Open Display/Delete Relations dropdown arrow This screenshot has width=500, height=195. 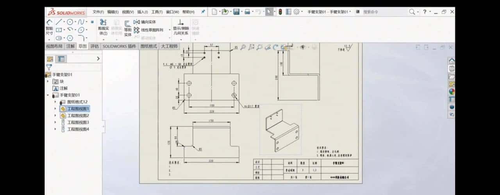pyautogui.click(x=181, y=39)
